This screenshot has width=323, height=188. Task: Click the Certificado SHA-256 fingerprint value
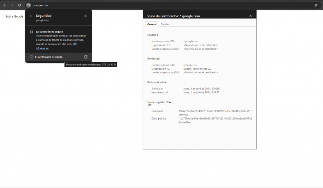(215, 113)
